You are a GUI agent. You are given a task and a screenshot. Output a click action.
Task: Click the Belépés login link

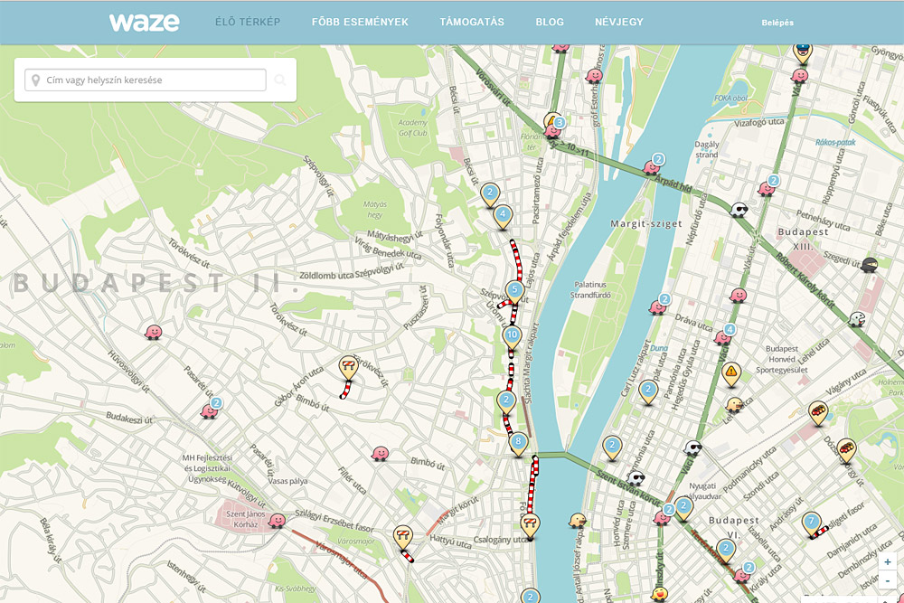pyautogui.click(x=777, y=23)
